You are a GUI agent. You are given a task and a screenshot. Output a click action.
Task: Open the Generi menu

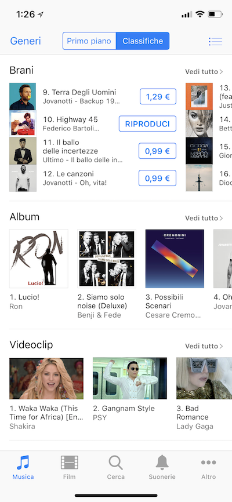coord(26,41)
